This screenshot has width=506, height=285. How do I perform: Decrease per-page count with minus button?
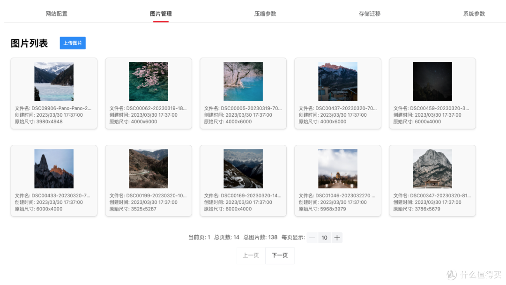[x=312, y=238]
